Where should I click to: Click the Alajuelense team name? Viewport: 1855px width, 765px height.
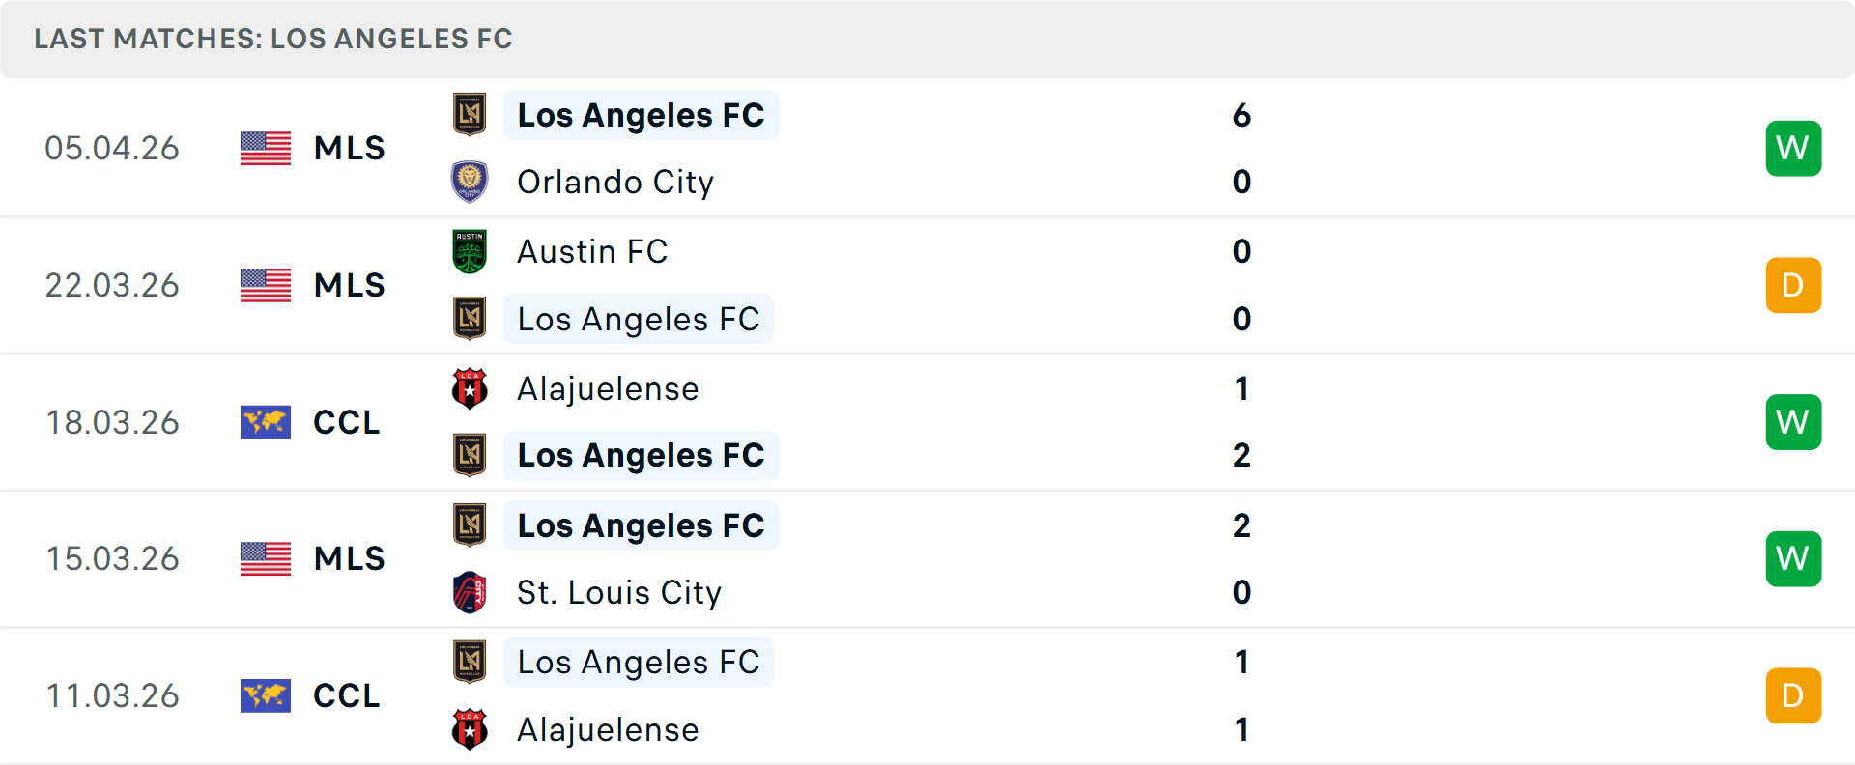point(608,389)
